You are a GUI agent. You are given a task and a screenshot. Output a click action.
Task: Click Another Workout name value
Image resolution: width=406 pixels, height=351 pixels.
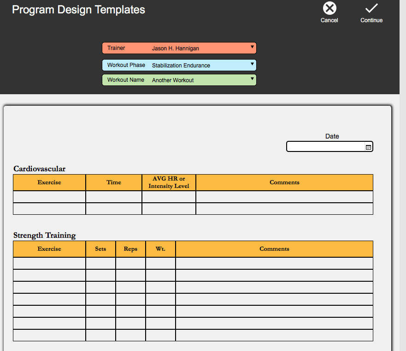(173, 80)
